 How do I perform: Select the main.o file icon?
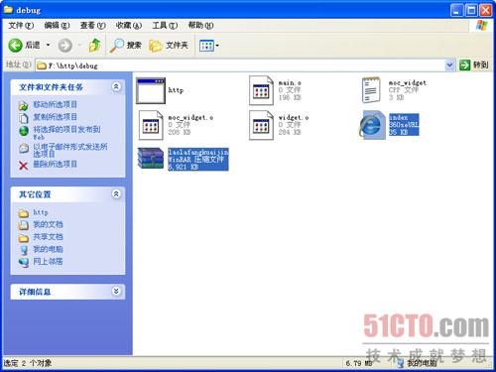tap(261, 90)
